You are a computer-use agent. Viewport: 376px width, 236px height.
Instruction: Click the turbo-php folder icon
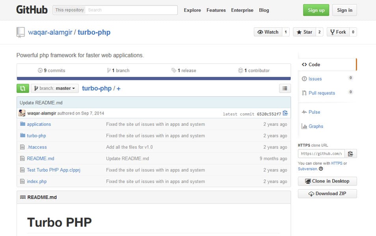pyautogui.click(x=22, y=135)
